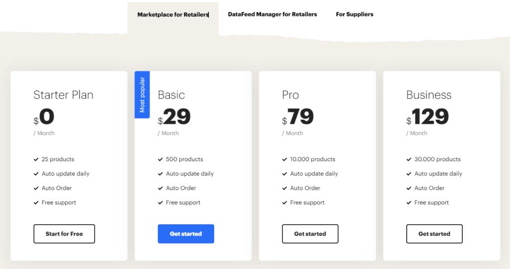This screenshot has width=510, height=269.
Task: Open the Marketplace for Retailers tab
Action: click(173, 14)
